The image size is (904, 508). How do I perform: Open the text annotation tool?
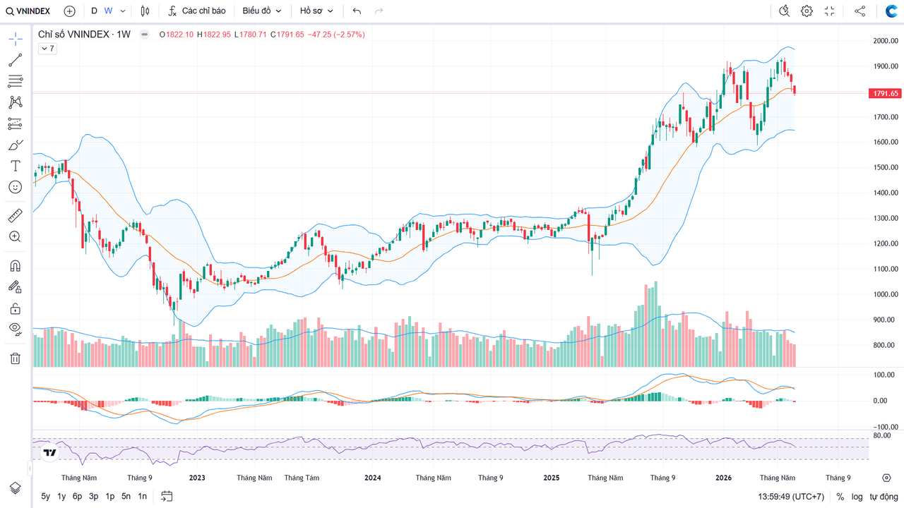click(x=16, y=166)
